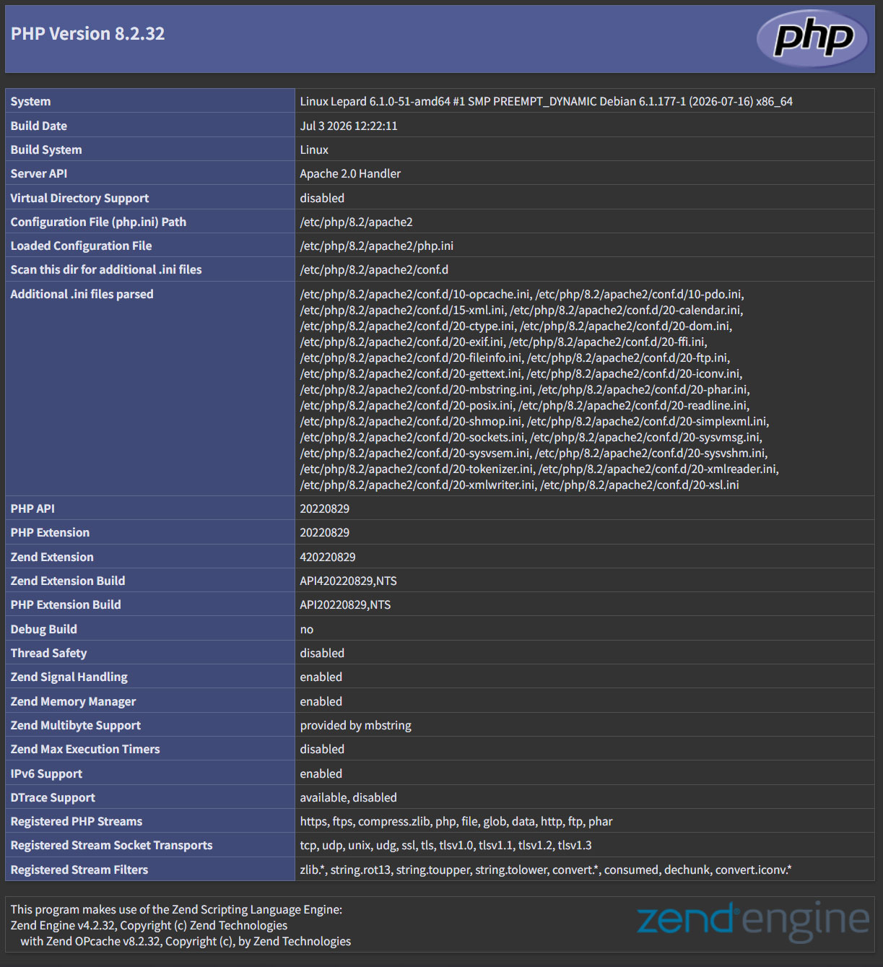Click the Virtual Directory Support label
The width and height of the screenshot is (883, 967).
(x=79, y=198)
